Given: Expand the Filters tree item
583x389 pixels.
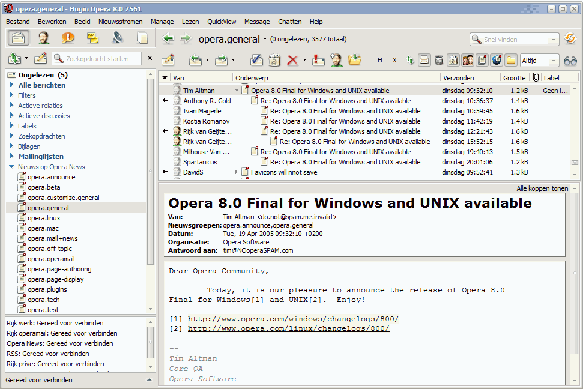Looking at the screenshot, I should (x=12, y=95).
